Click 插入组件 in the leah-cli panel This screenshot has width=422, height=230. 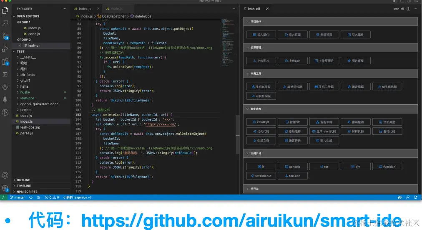point(261,35)
